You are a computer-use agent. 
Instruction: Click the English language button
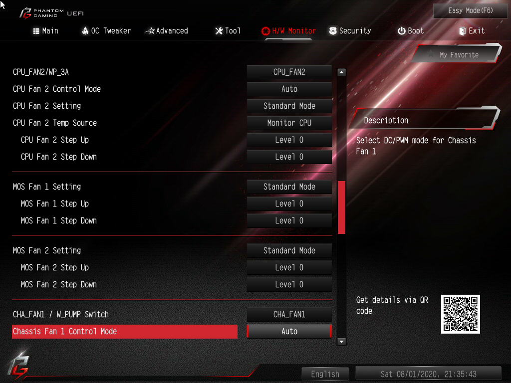coord(325,374)
